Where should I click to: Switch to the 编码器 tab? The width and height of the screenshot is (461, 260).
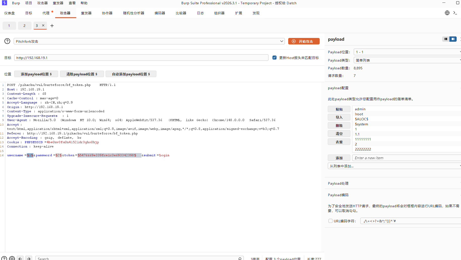click(x=160, y=13)
